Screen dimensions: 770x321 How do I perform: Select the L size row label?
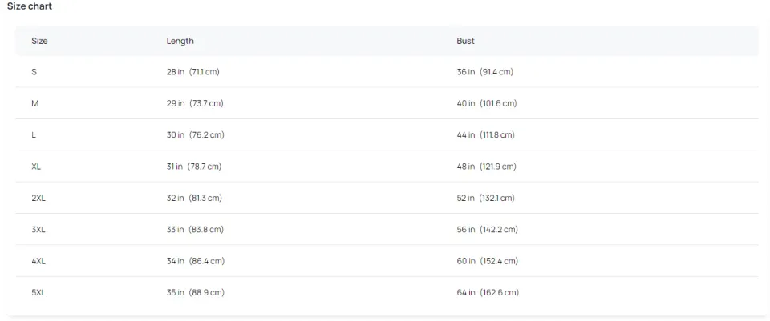click(34, 135)
